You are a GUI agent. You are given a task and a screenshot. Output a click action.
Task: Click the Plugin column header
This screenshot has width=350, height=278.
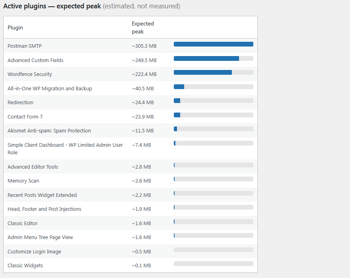coord(15,27)
